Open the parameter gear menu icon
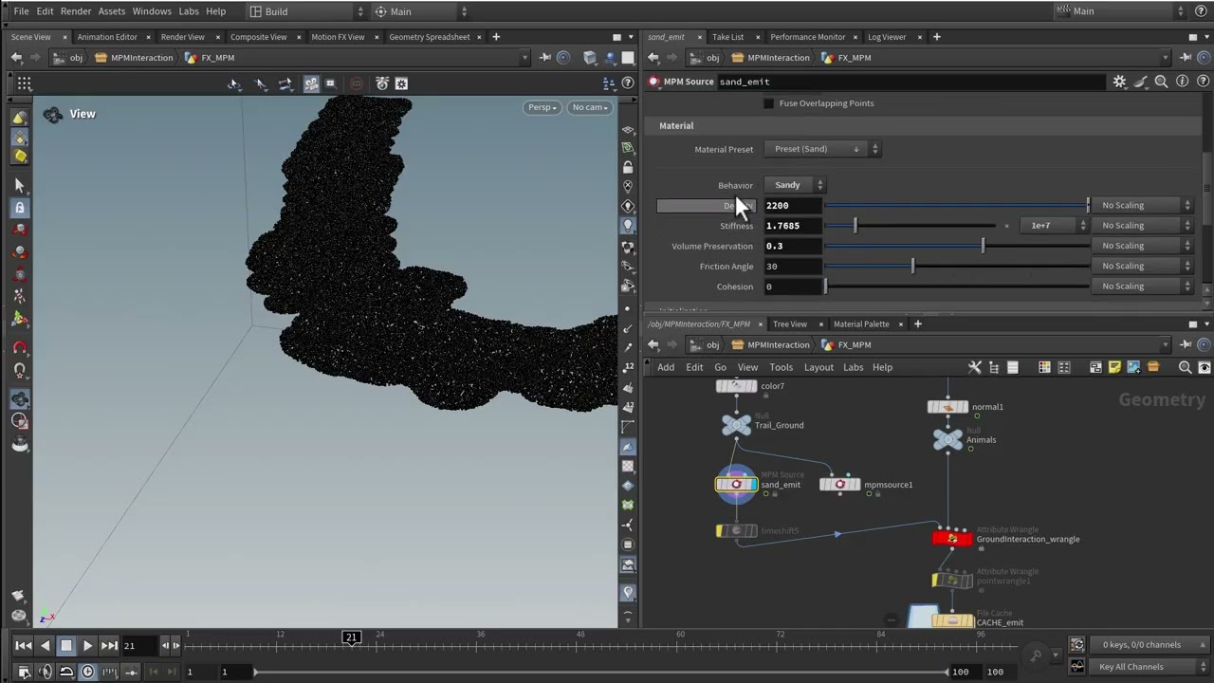Image resolution: width=1214 pixels, height=683 pixels. point(1119,82)
